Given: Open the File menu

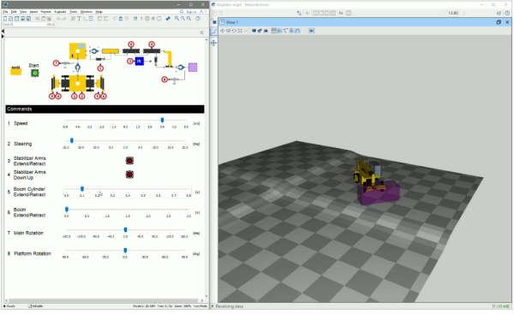Looking at the screenshot, I should [x=6, y=12].
